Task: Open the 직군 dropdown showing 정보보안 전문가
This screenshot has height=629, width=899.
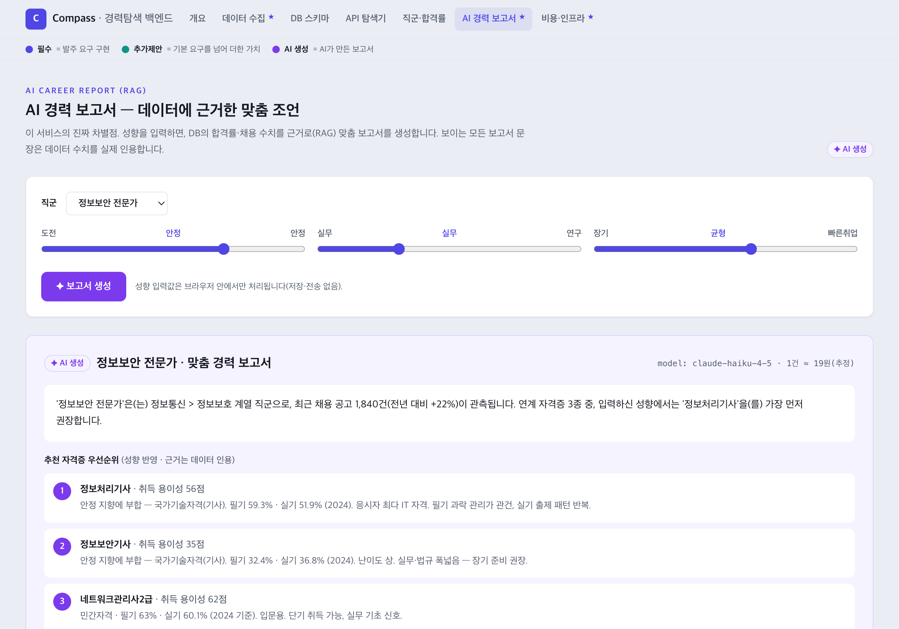Action: click(116, 203)
